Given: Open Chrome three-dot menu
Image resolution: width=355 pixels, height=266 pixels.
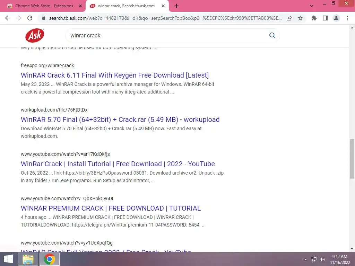Looking at the screenshot, I should 347,18.
